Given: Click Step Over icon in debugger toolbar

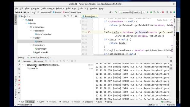Looking at the screenshot, I should coord(50,61).
